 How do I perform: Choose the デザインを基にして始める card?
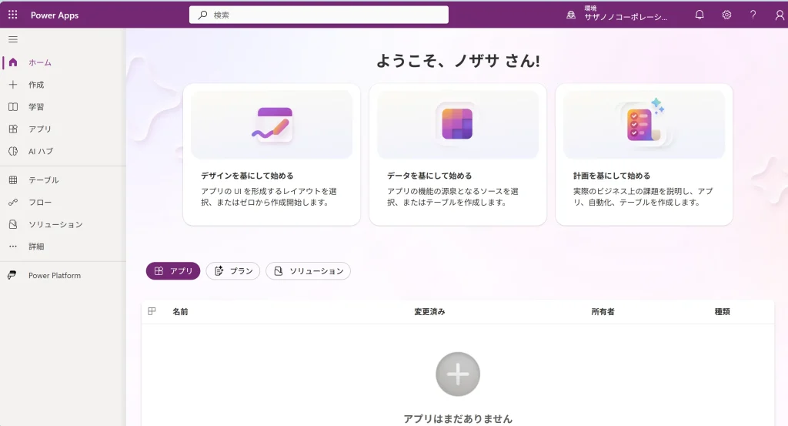[x=271, y=154]
